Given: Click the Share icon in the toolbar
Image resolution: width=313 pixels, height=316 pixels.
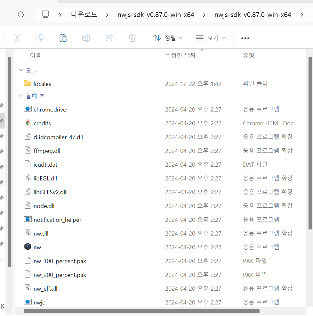Looking at the screenshot, I should click(109, 38).
